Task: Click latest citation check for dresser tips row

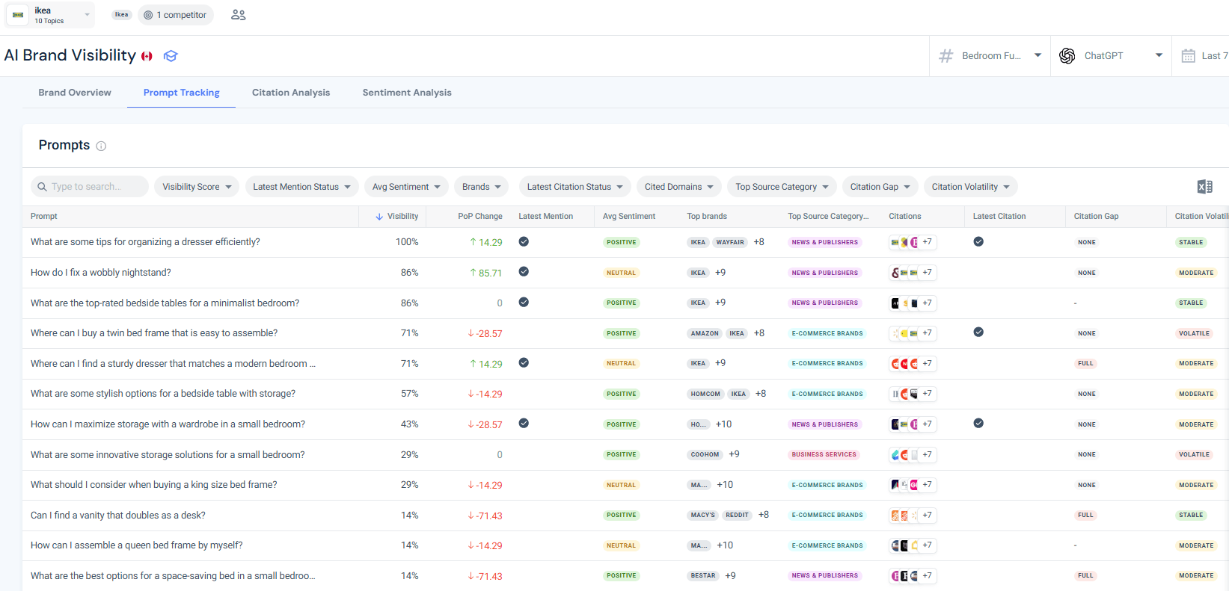Action: 978,241
